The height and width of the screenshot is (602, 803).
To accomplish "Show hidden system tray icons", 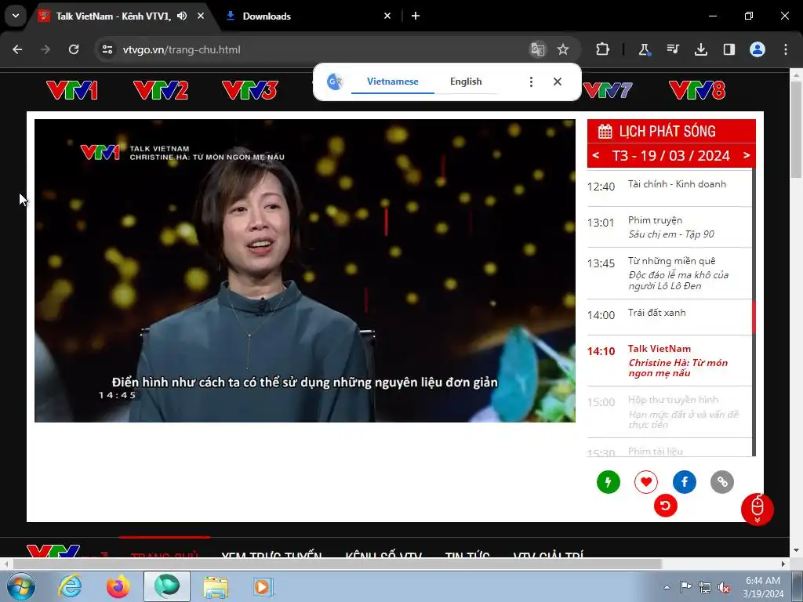I will tap(667, 587).
